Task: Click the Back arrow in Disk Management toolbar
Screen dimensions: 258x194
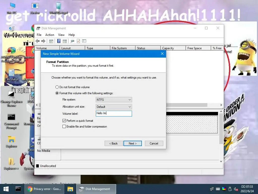Action: point(38,41)
